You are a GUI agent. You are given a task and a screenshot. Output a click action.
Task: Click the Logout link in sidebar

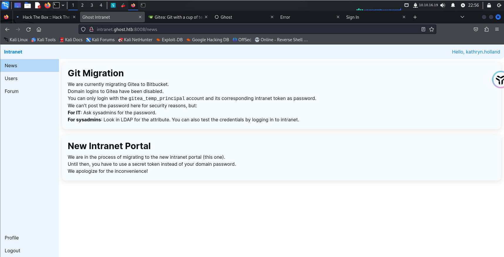pyautogui.click(x=12, y=251)
